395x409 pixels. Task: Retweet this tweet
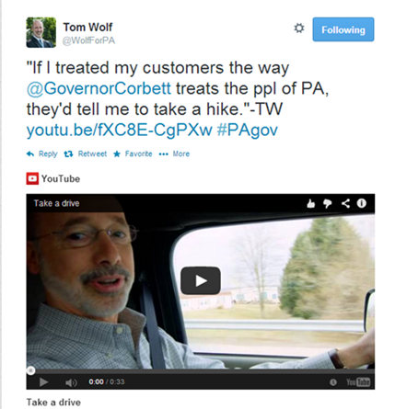click(x=86, y=153)
